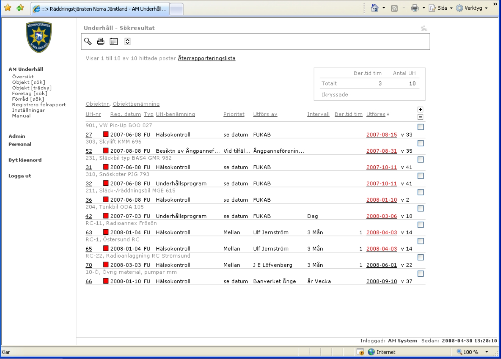Select Registrera felrapport in the sidebar
The height and width of the screenshot is (359, 501).
(39, 105)
